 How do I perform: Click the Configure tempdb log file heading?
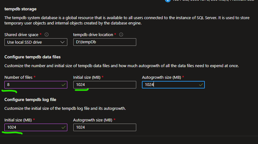click(30, 99)
